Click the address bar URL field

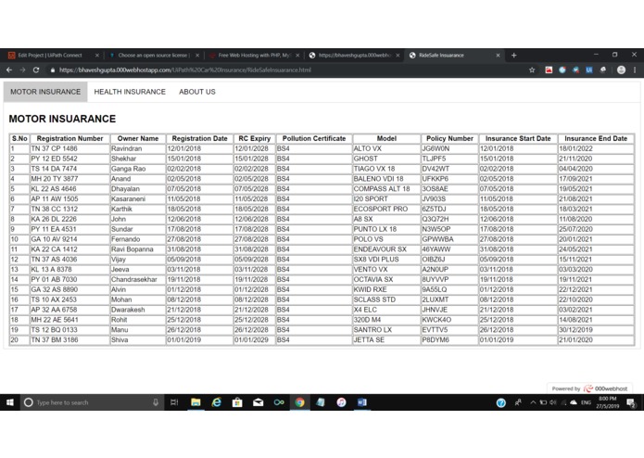pyautogui.click(x=287, y=70)
